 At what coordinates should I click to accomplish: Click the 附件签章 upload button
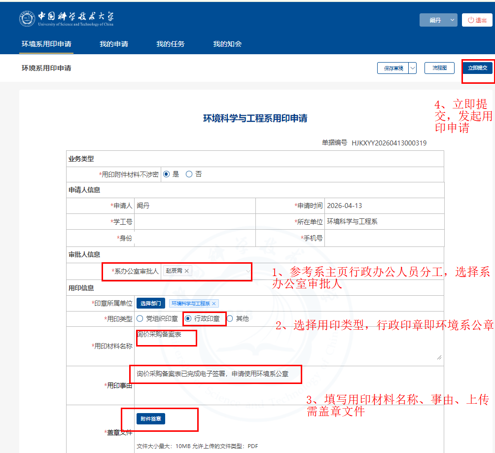(x=151, y=419)
